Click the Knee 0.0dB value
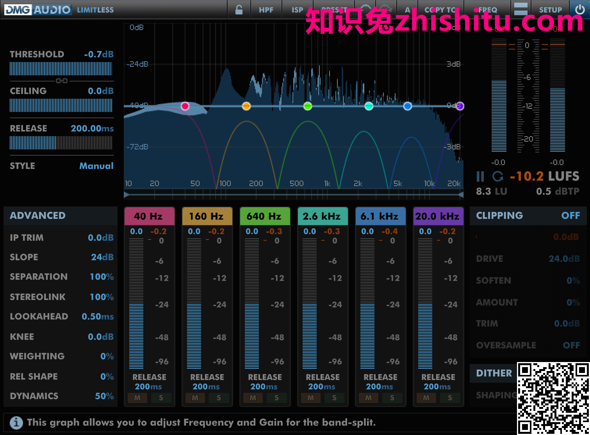Screen dimensions: 590x435 point(101,337)
